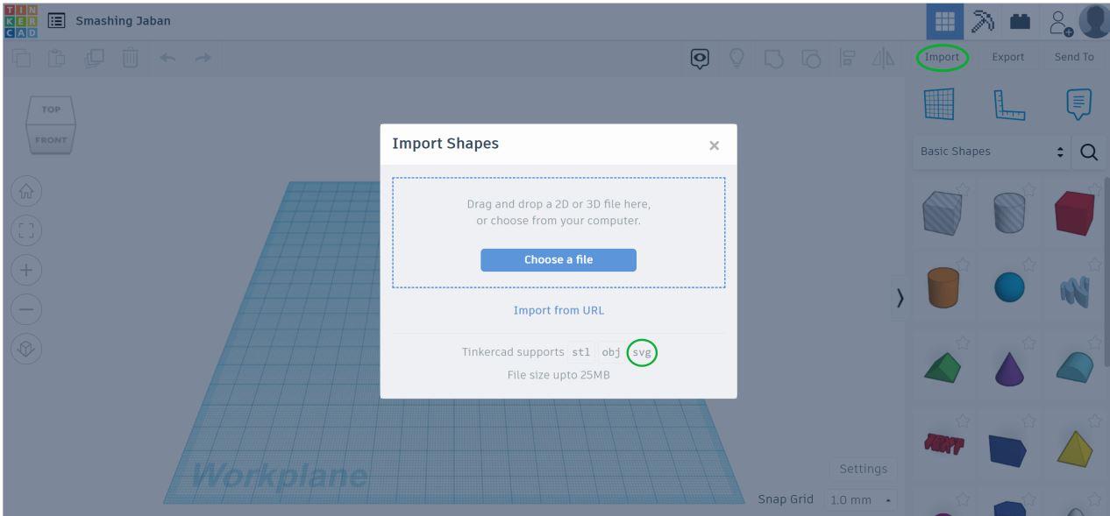Click the Group shapes icon
This screenshot has width=1110, height=516.
pos(775,58)
